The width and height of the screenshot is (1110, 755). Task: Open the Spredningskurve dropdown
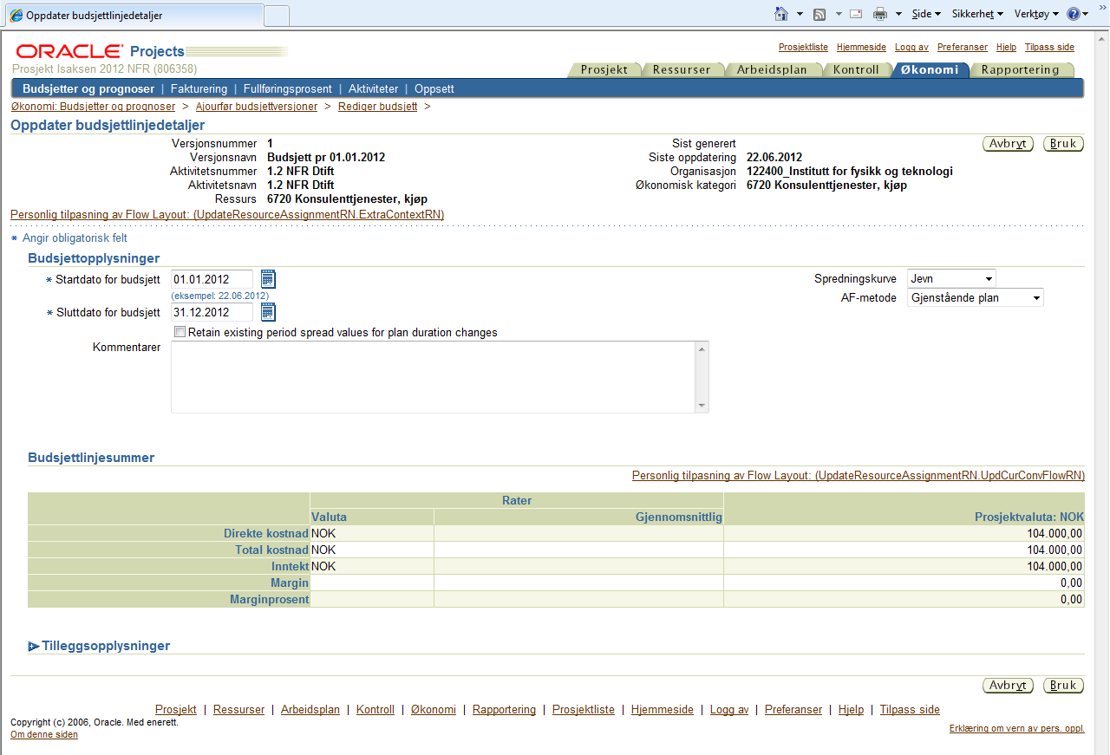point(951,279)
